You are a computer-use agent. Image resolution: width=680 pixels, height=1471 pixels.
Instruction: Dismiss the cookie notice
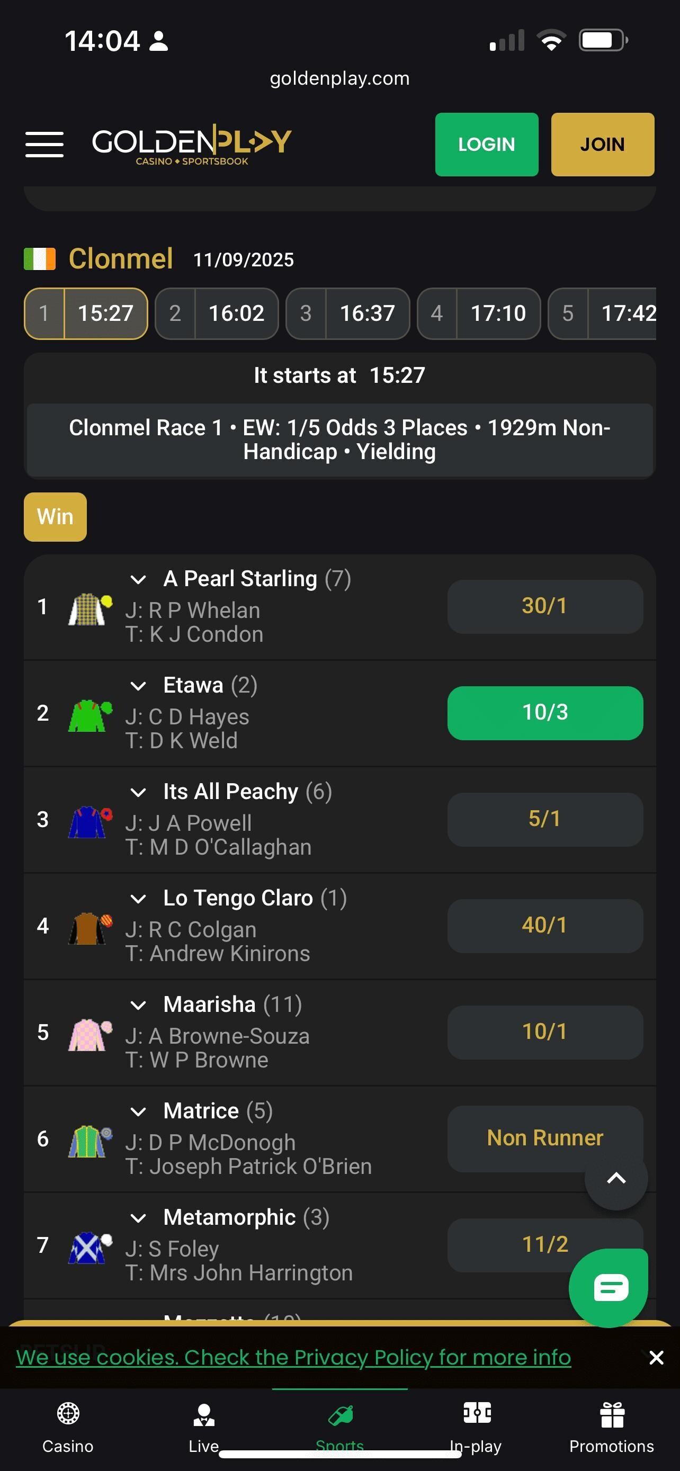click(x=656, y=1357)
